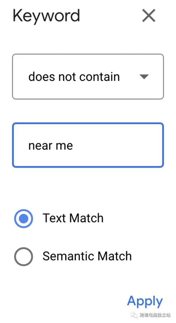The image size is (176, 323).
Task: Apply the keyword filter
Action: [145, 301]
